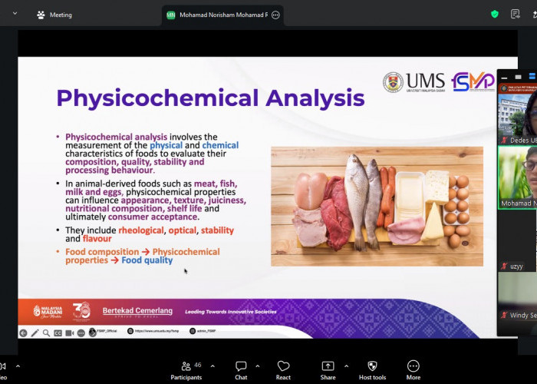The width and height of the screenshot is (537, 384).
Task: Toggle the CC subtitles button on slide
Action: pos(58,333)
